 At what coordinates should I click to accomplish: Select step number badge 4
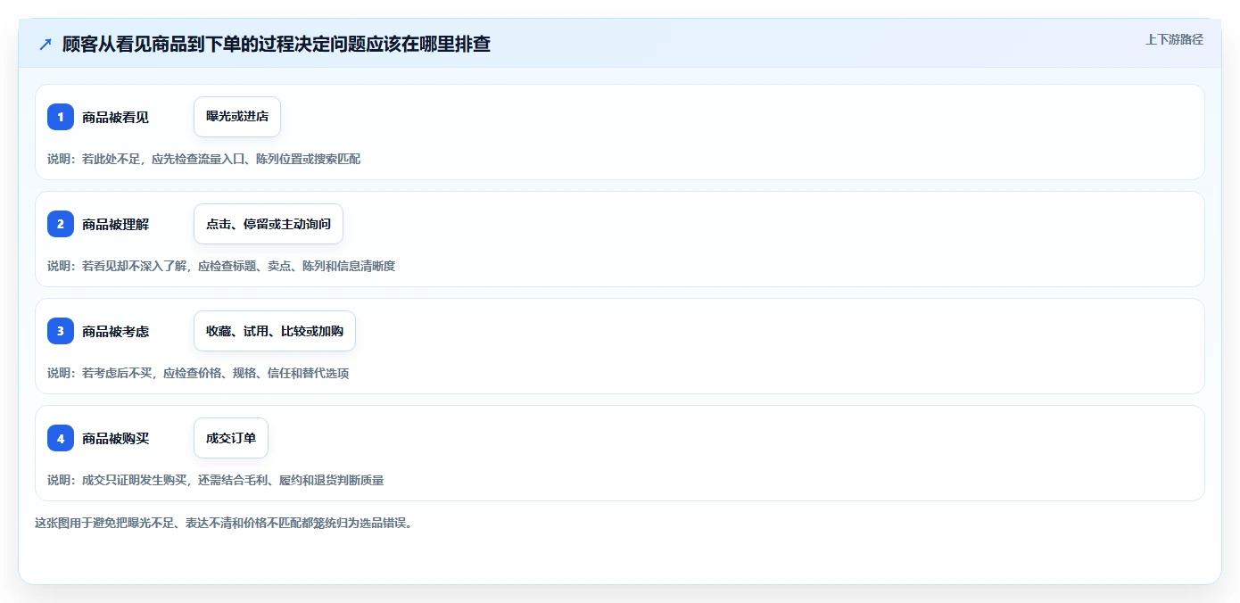click(x=61, y=438)
